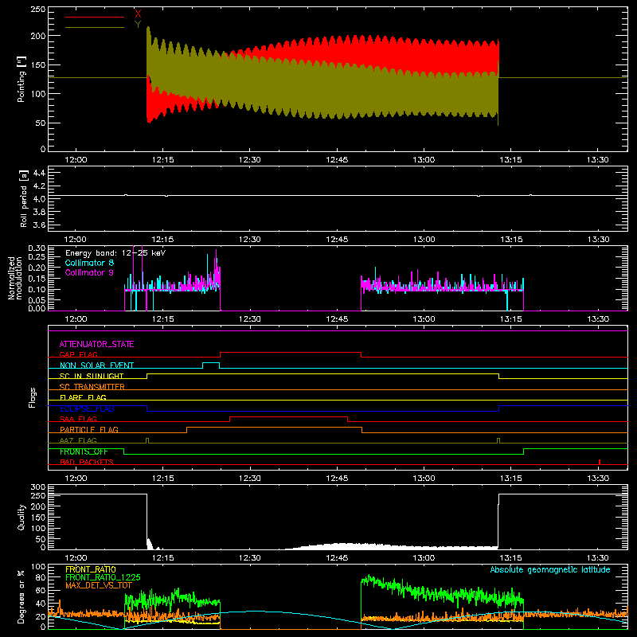Select the FLARE_FLAG label
The width and height of the screenshot is (637, 637).
[x=83, y=397]
